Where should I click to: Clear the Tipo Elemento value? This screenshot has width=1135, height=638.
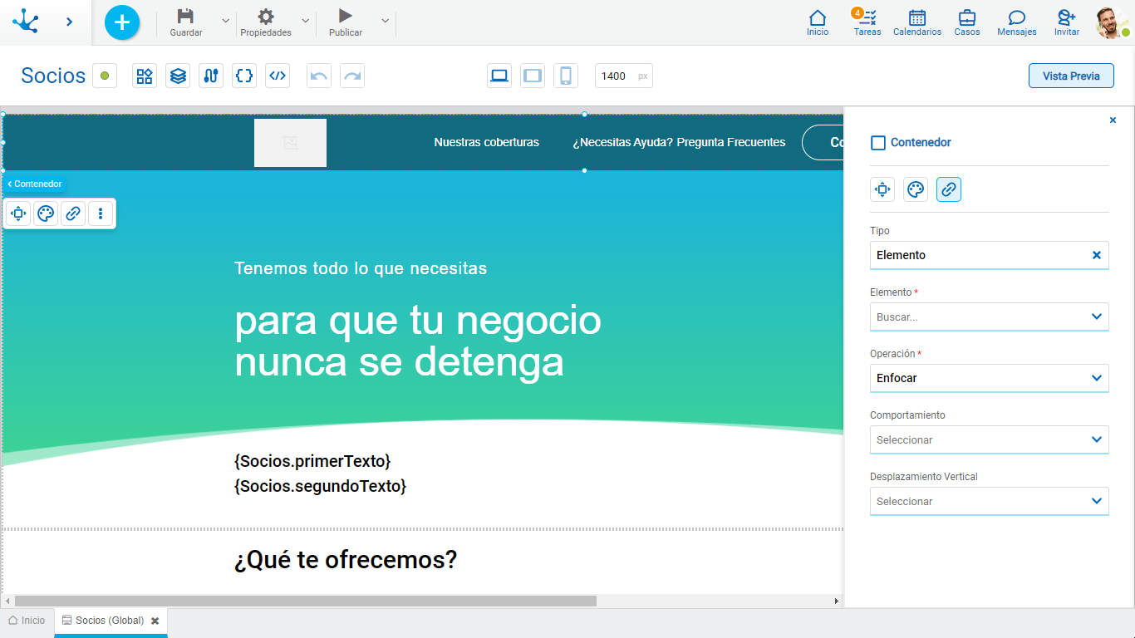(1097, 255)
